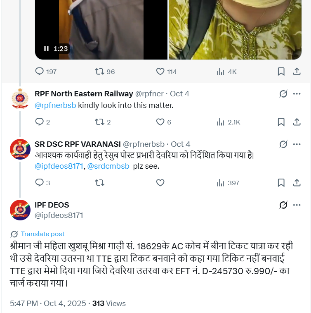Reply to the video post with 197 replies
This screenshot has height=313, width=311.
pos(40,72)
